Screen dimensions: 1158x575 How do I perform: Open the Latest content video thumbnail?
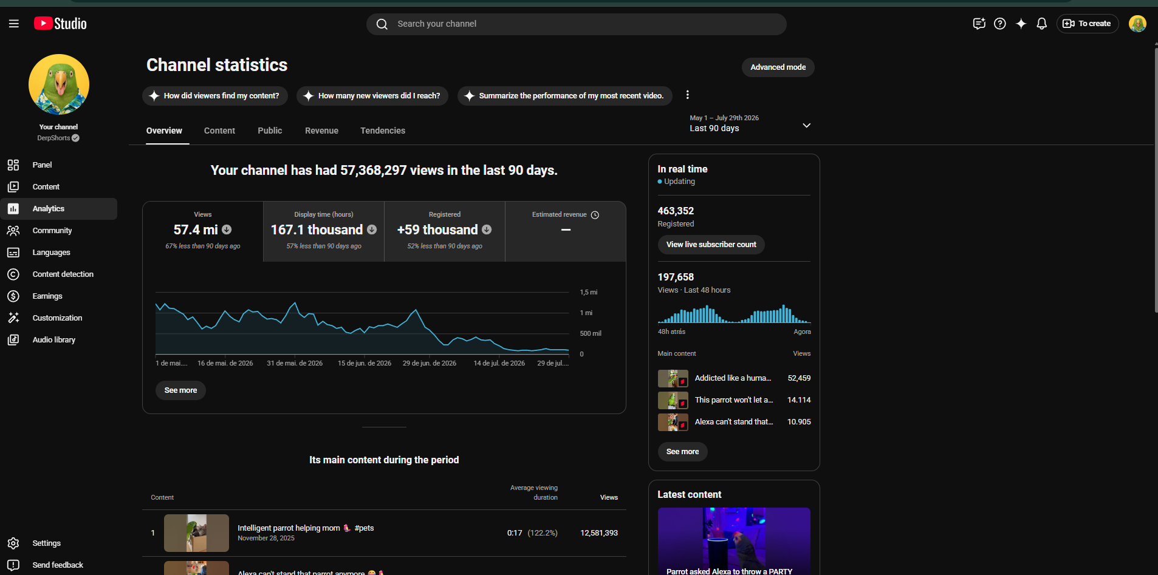[x=734, y=541]
